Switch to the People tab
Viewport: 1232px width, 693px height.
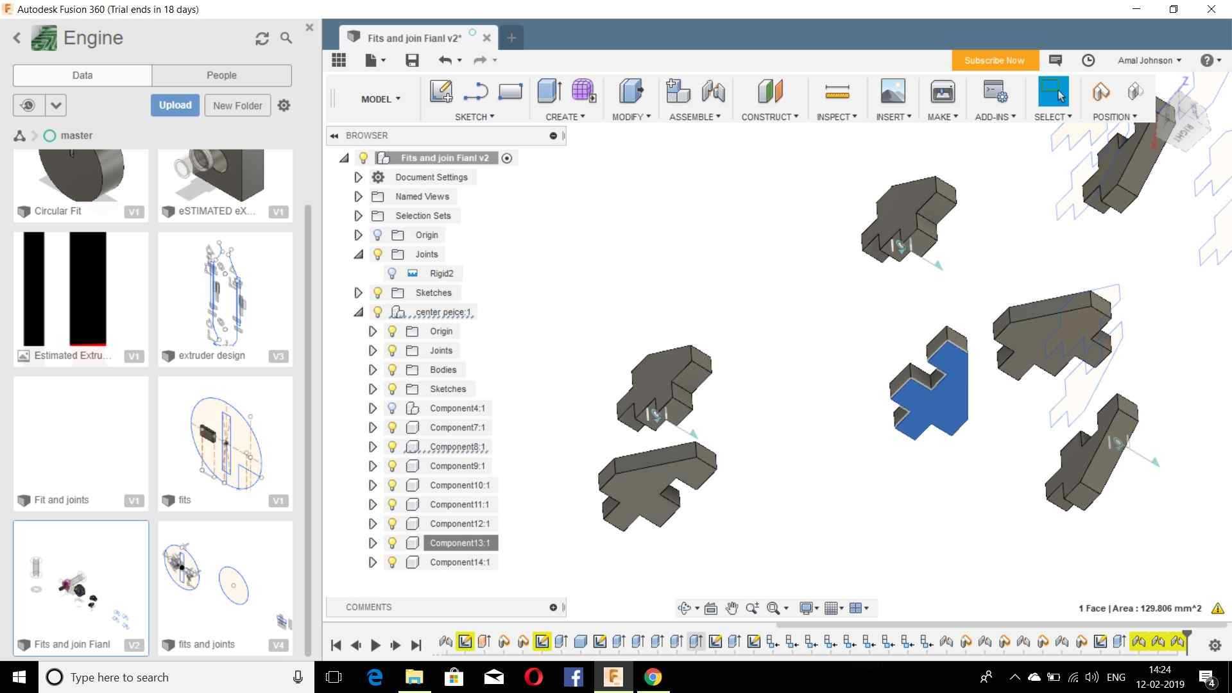tap(221, 75)
